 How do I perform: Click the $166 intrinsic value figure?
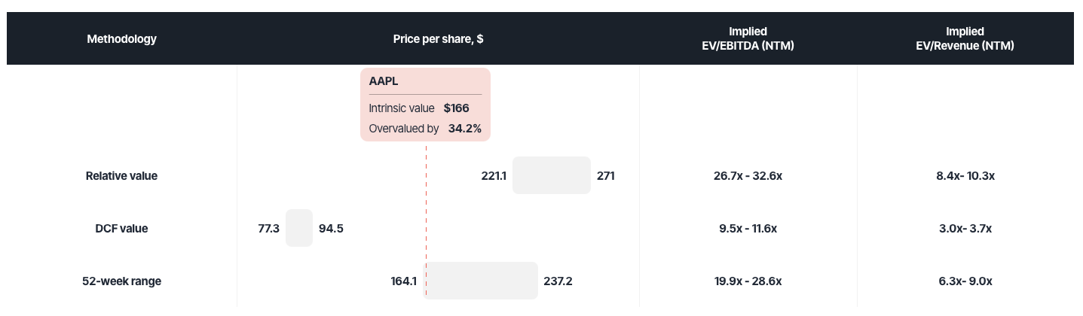tap(456, 108)
